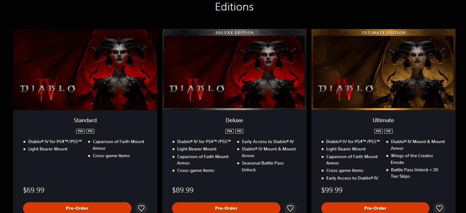The height and width of the screenshot is (213, 466).
Task: Click the PS4 badge under Ultimate
Action: click(x=378, y=131)
